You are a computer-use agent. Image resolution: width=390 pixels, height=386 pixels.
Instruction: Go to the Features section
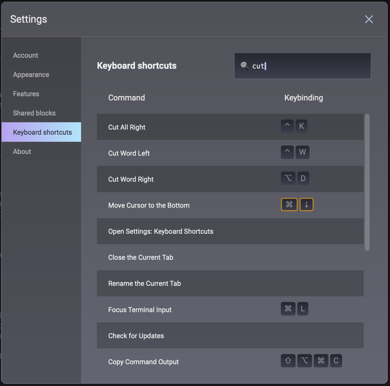click(x=26, y=94)
